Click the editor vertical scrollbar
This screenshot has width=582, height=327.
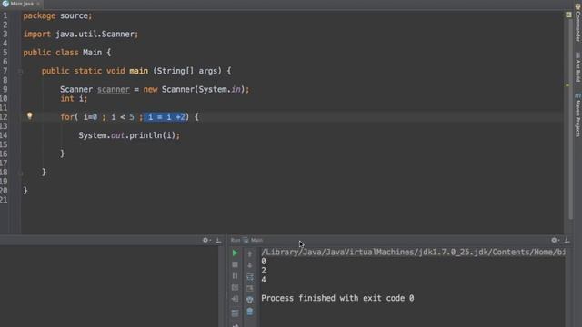coord(571,119)
